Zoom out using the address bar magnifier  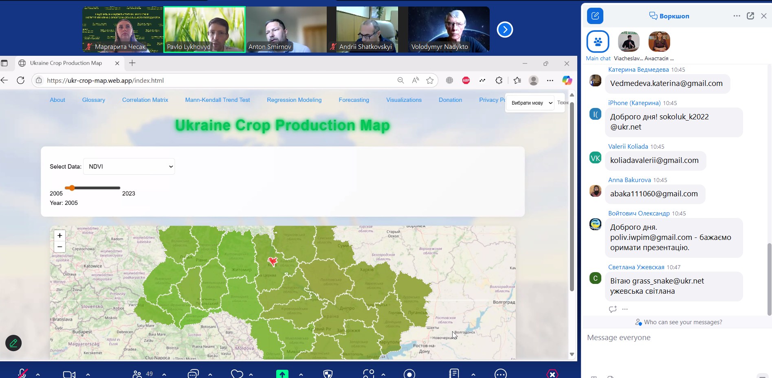tap(401, 80)
